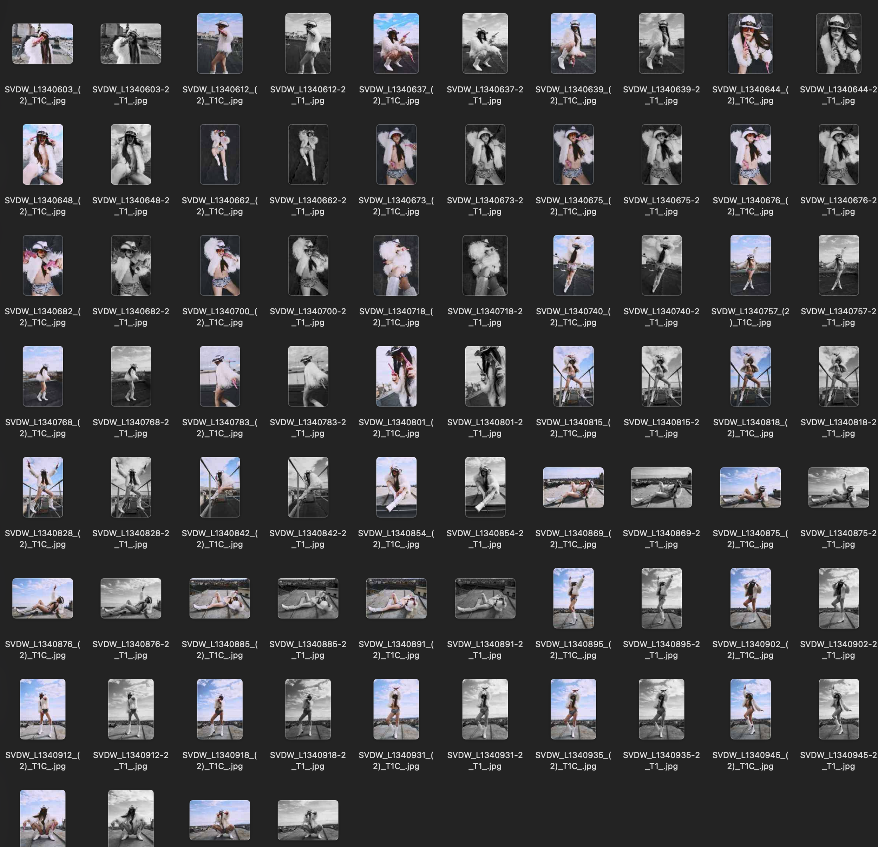Select the label SVDW_L1340842-2_T1_.jpg
This screenshot has width=878, height=847.
coord(308,538)
